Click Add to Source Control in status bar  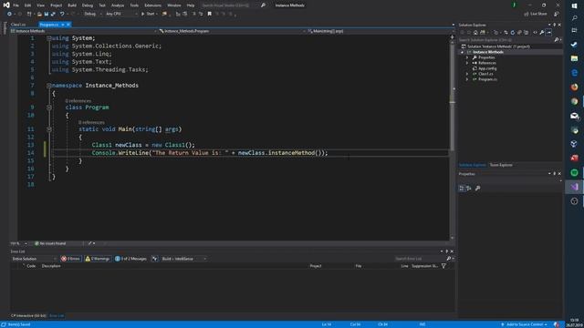[x=524, y=324]
